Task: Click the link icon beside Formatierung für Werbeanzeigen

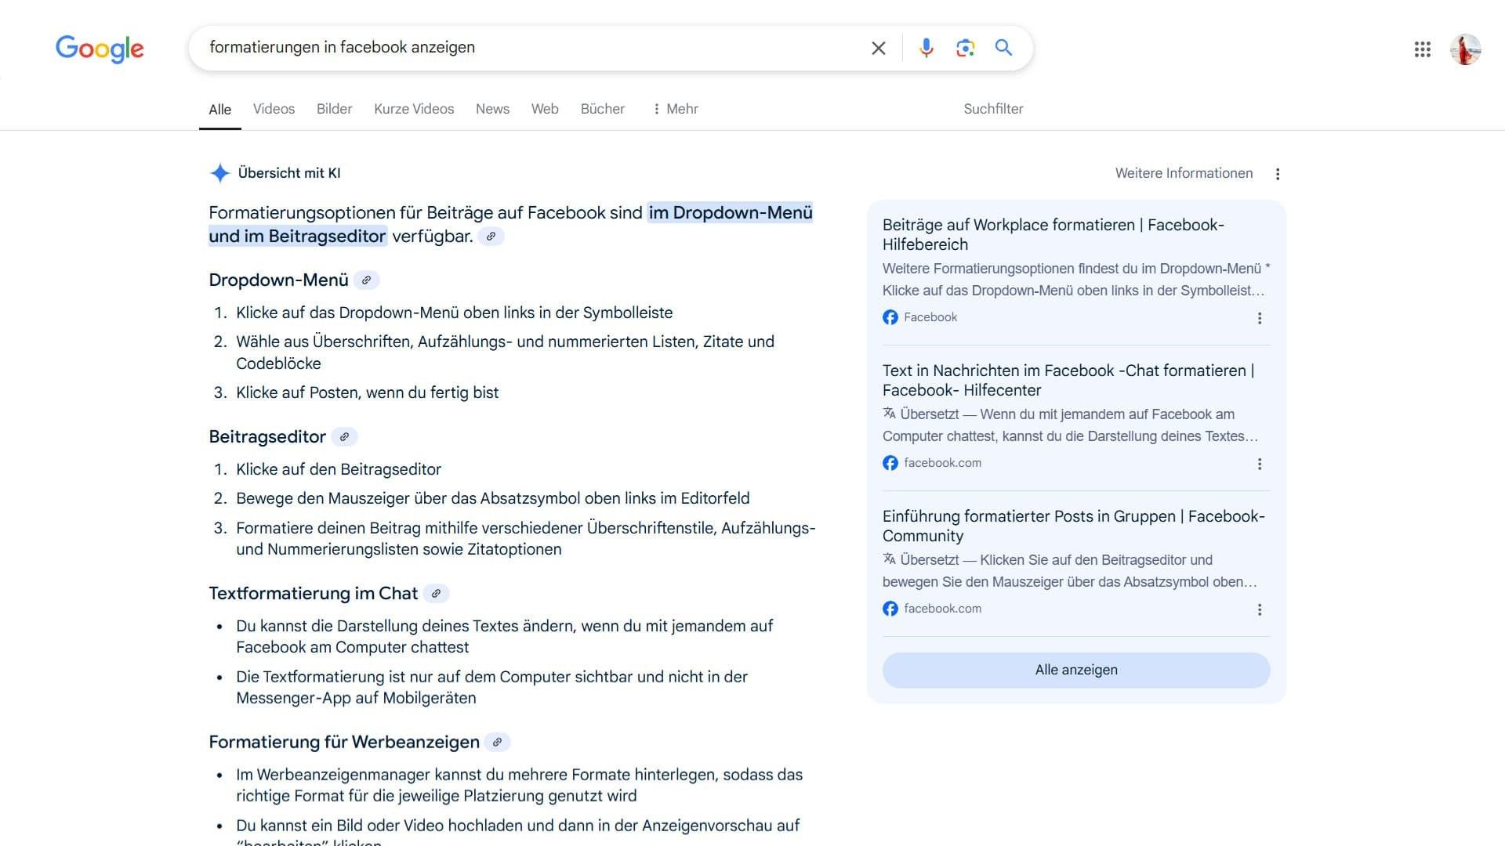Action: (x=497, y=743)
